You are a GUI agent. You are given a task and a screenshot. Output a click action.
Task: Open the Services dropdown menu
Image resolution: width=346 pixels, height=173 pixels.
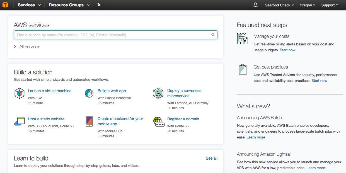pyautogui.click(x=29, y=5)
